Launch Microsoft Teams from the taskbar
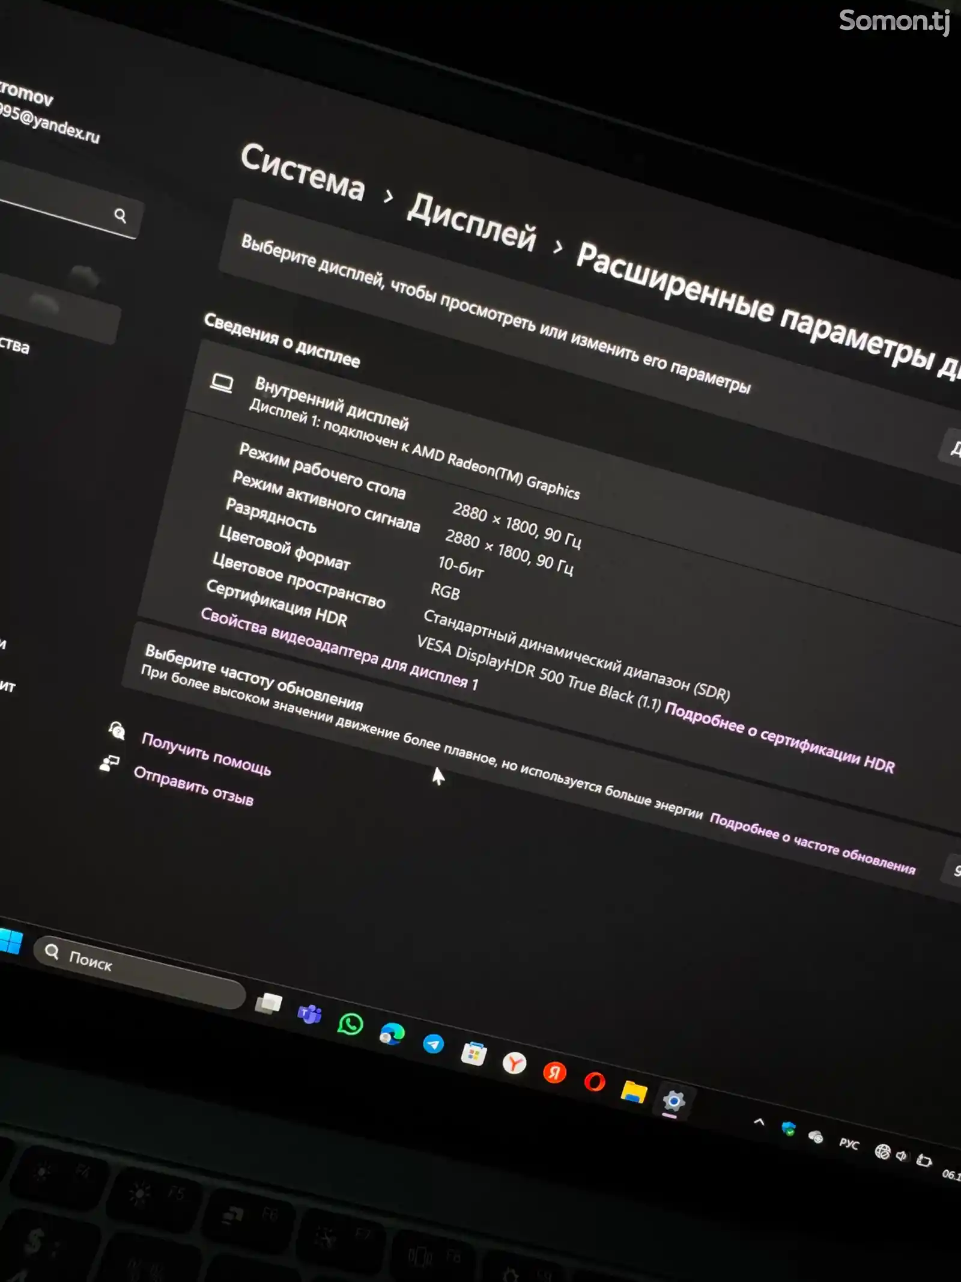This screenshot has height=1282, width=961. tap(309, 1014)
